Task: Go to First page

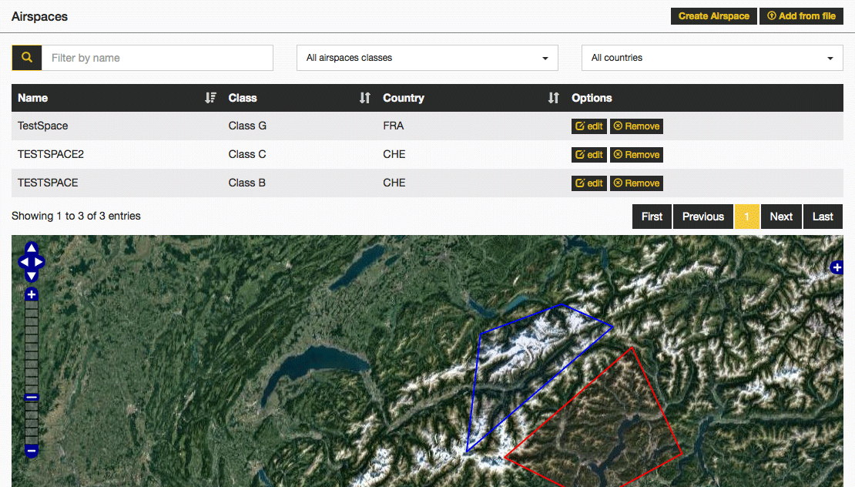Action: (x=652, y=217)
